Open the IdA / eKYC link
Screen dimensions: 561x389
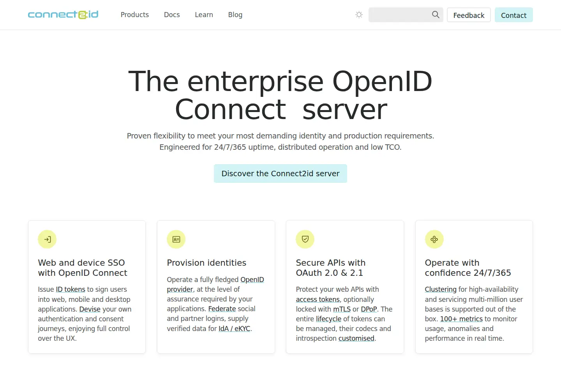235,329
